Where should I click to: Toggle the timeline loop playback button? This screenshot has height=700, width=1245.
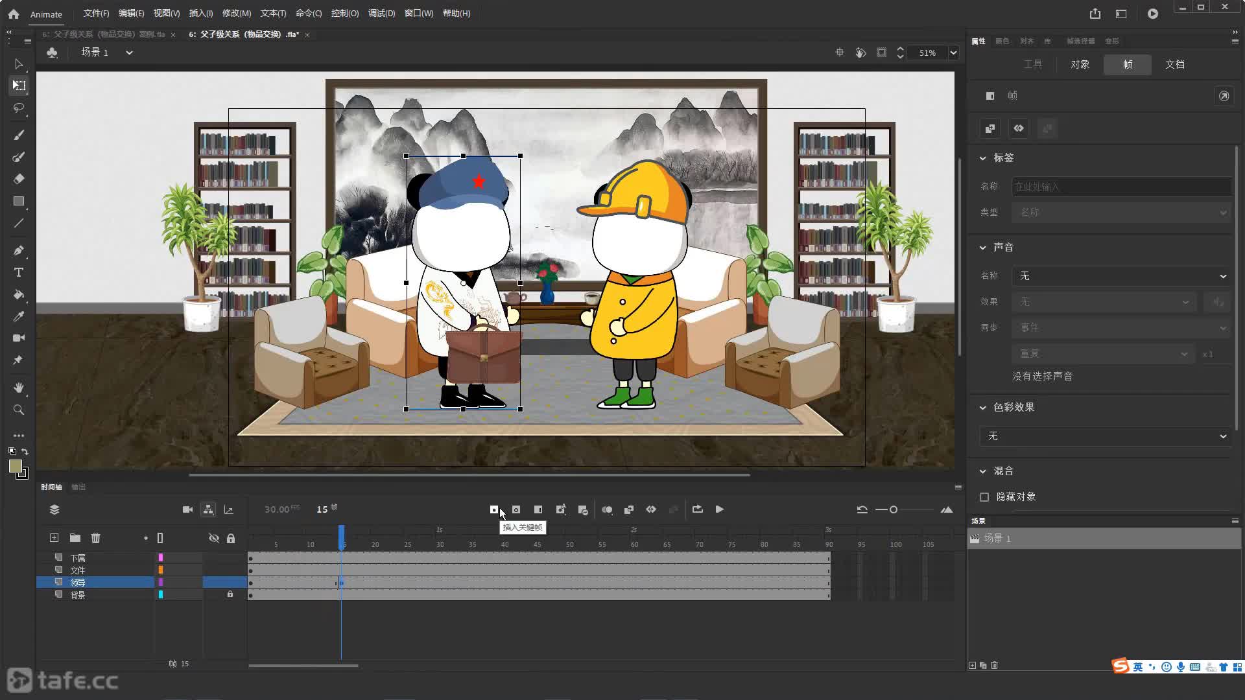(x=698, y=509)
